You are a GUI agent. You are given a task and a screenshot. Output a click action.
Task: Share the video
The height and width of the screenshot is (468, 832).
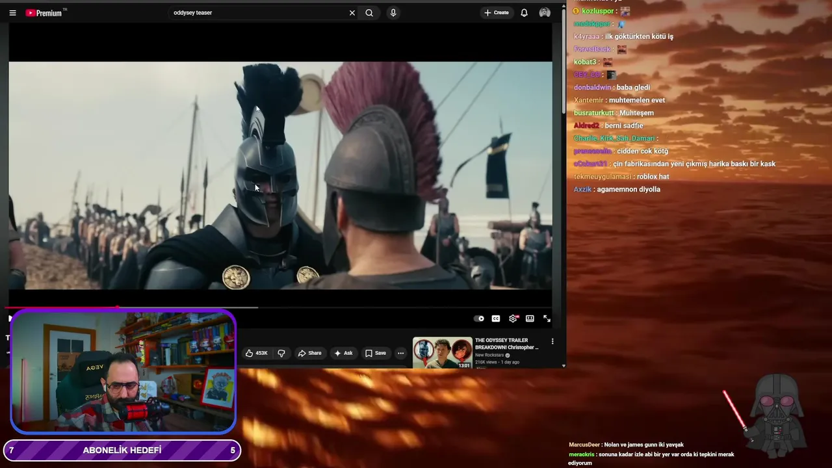point(309,353)
